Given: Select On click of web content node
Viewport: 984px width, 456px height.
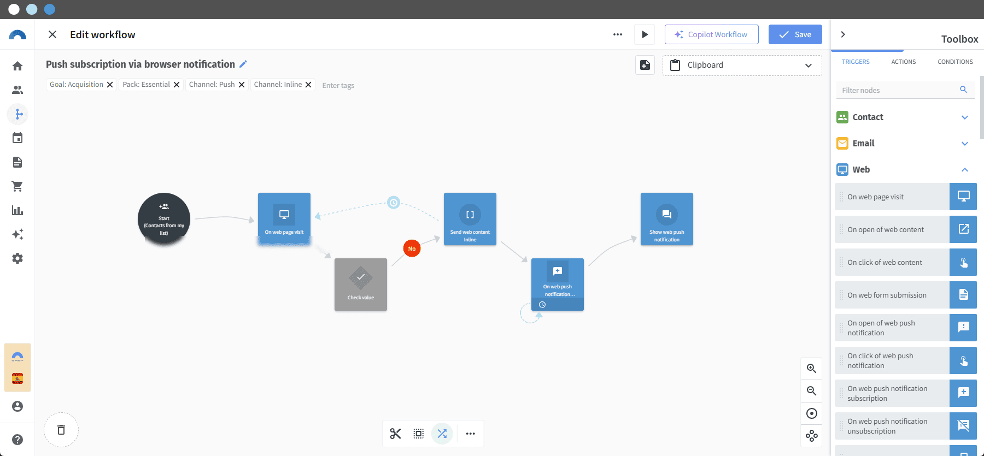Looking at the screenshot, I should pyautogui.click(x=905, y=262).
